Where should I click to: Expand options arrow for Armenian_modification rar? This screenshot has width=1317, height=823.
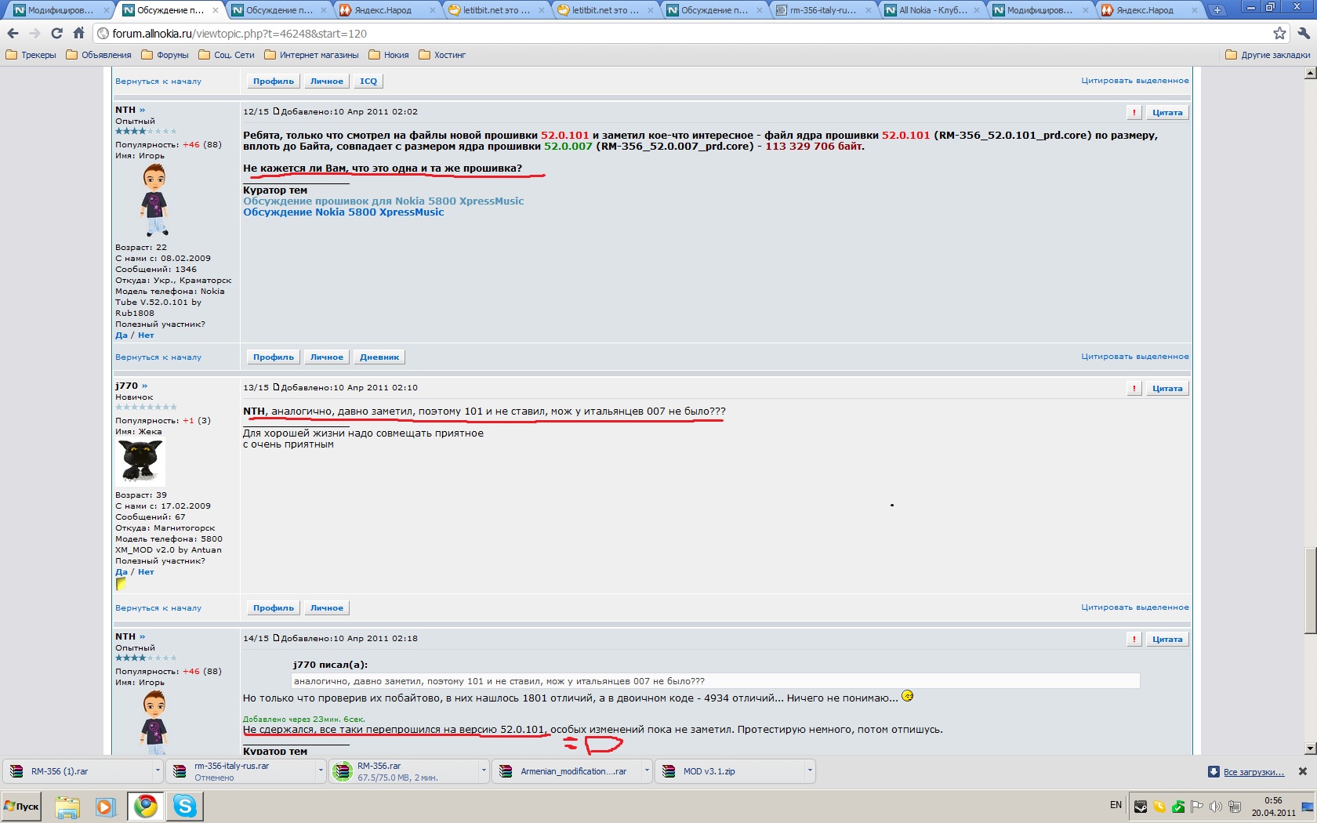[646, 771]
